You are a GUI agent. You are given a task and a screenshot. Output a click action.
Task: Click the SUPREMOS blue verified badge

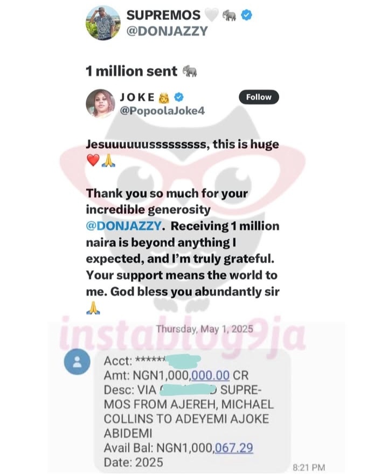[246, 15]
